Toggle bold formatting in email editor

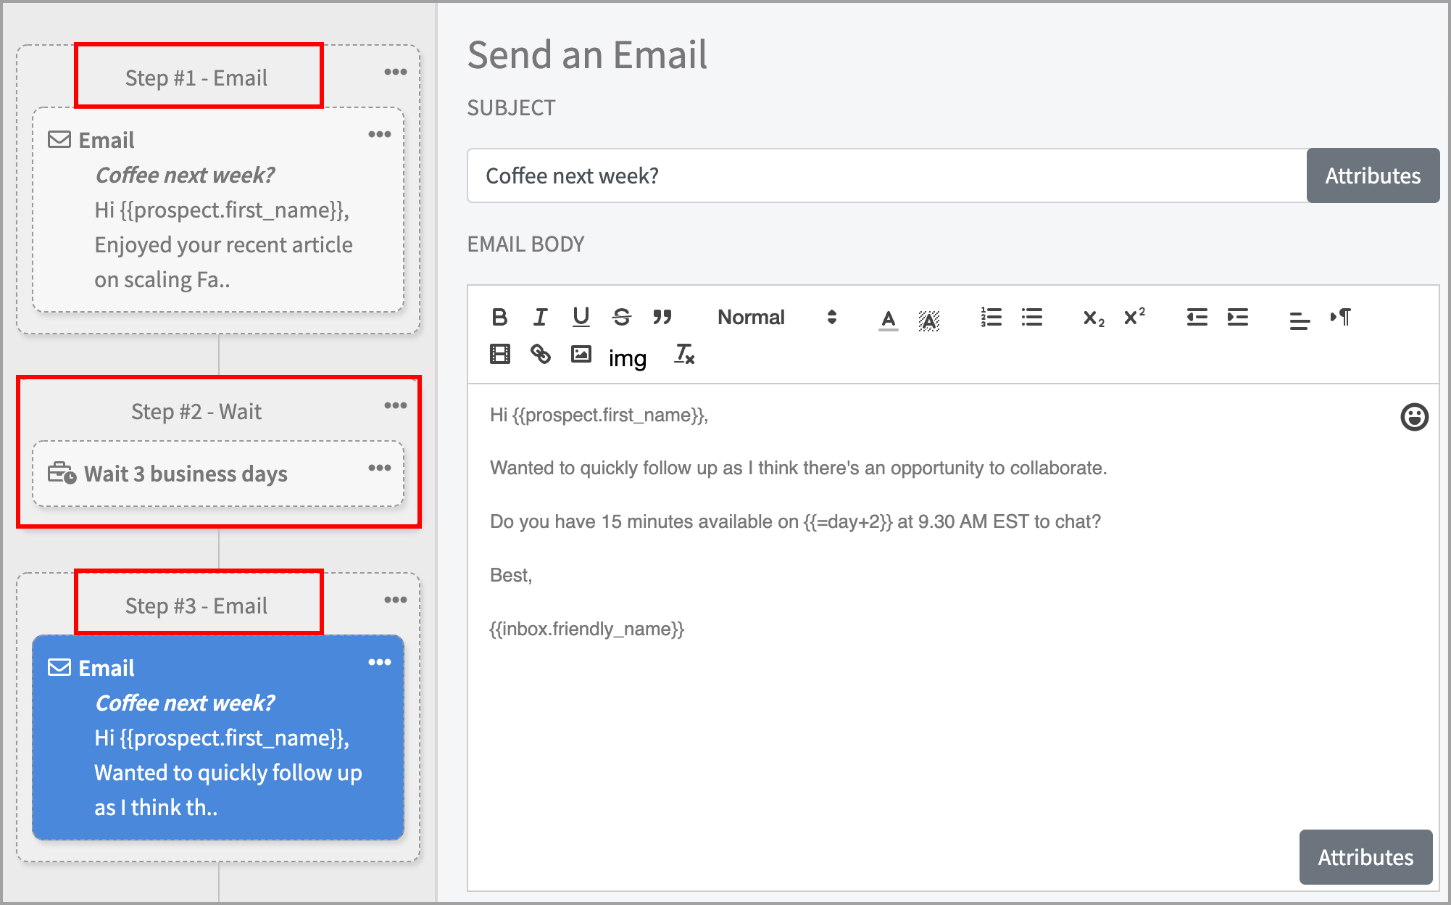[499, 317]
